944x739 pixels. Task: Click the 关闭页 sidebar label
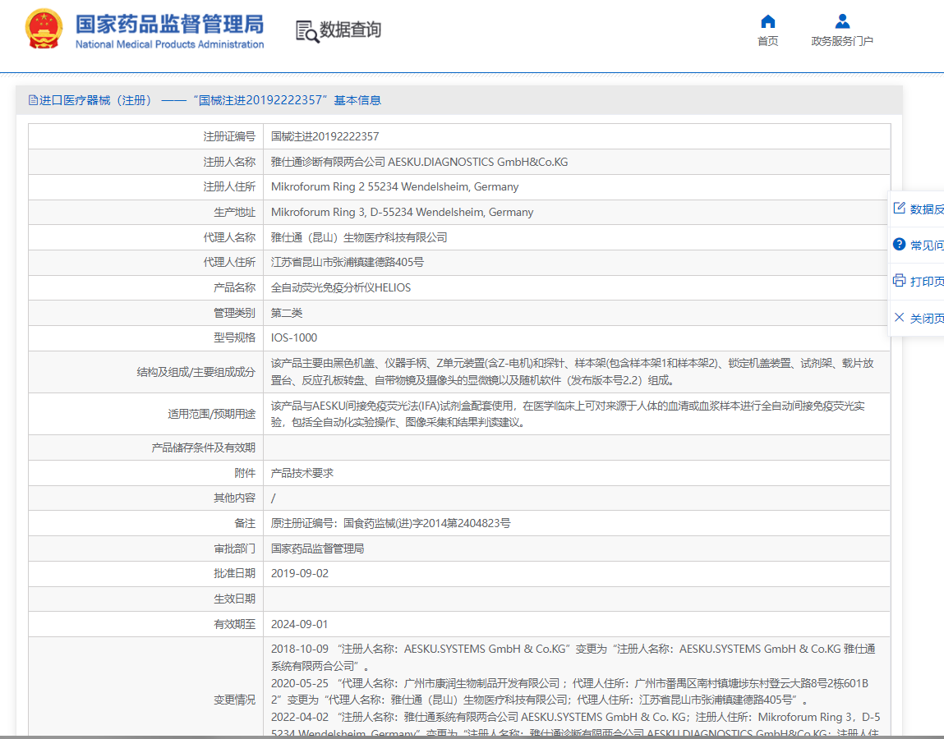927,319
